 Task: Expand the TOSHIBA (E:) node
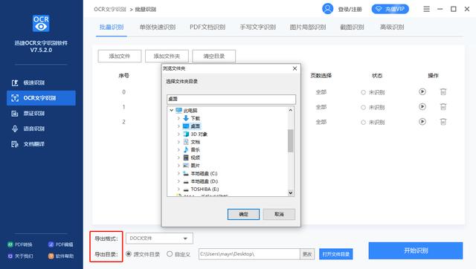(178, 189)
